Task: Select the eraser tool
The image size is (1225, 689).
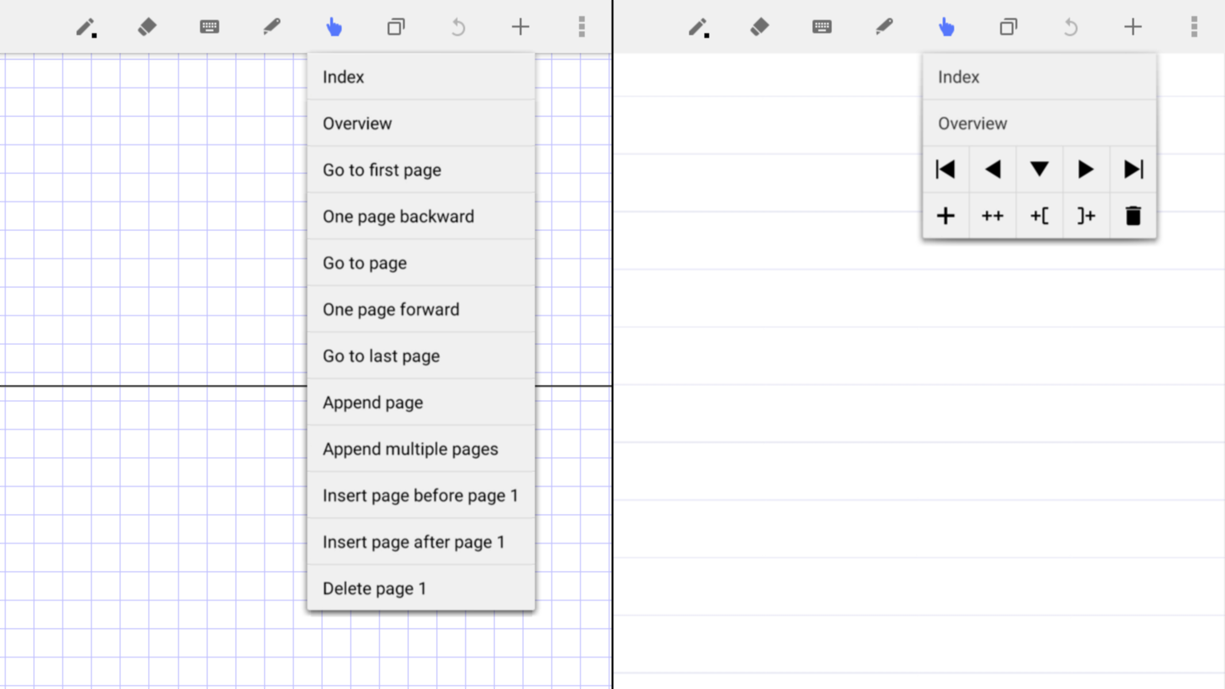Action: tap(148, 27)
